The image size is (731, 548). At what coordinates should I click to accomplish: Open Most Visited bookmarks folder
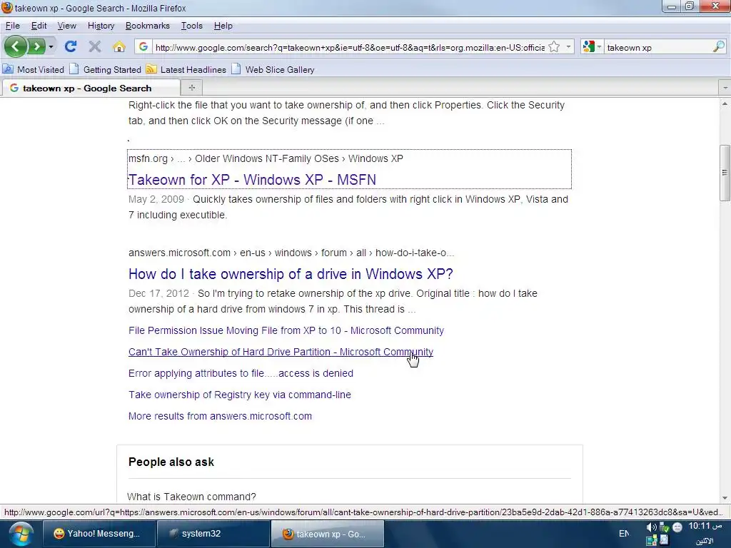(x=33, y=69)
